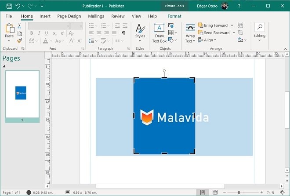Open the font name combo box
The image size is (290, 196).
(x=49, y=26)
